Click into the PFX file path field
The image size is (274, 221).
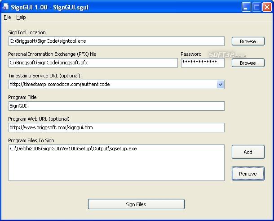tap(93, 63)
